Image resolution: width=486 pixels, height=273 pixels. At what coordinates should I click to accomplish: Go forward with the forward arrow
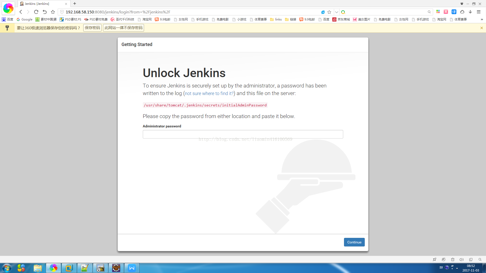(28, 12)
